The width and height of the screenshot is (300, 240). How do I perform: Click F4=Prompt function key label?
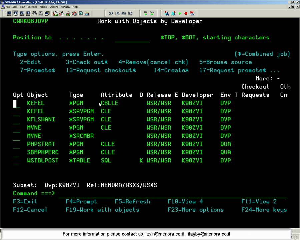tap(81, 202)
